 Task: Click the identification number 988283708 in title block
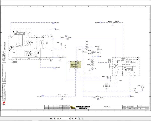point(130,106)
